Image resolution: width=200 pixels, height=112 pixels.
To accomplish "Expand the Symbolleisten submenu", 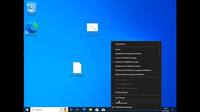I will 136,44.
